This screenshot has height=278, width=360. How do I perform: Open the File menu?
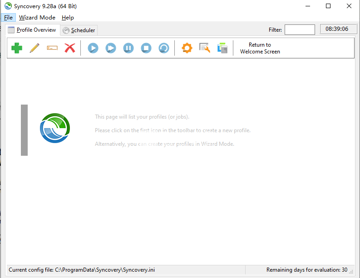[8, 18]
